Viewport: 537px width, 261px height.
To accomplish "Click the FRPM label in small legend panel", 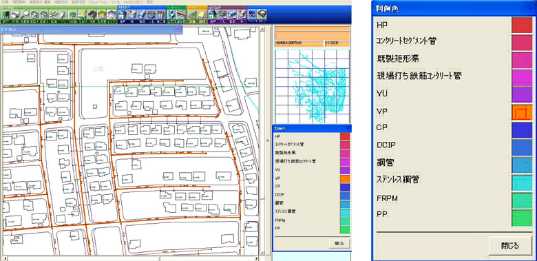I will click(x=280, y=220).
